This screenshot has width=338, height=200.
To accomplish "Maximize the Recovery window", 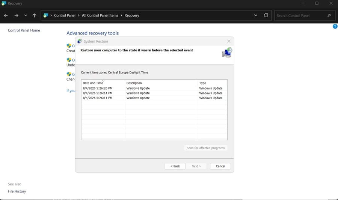I will point(317,3).
